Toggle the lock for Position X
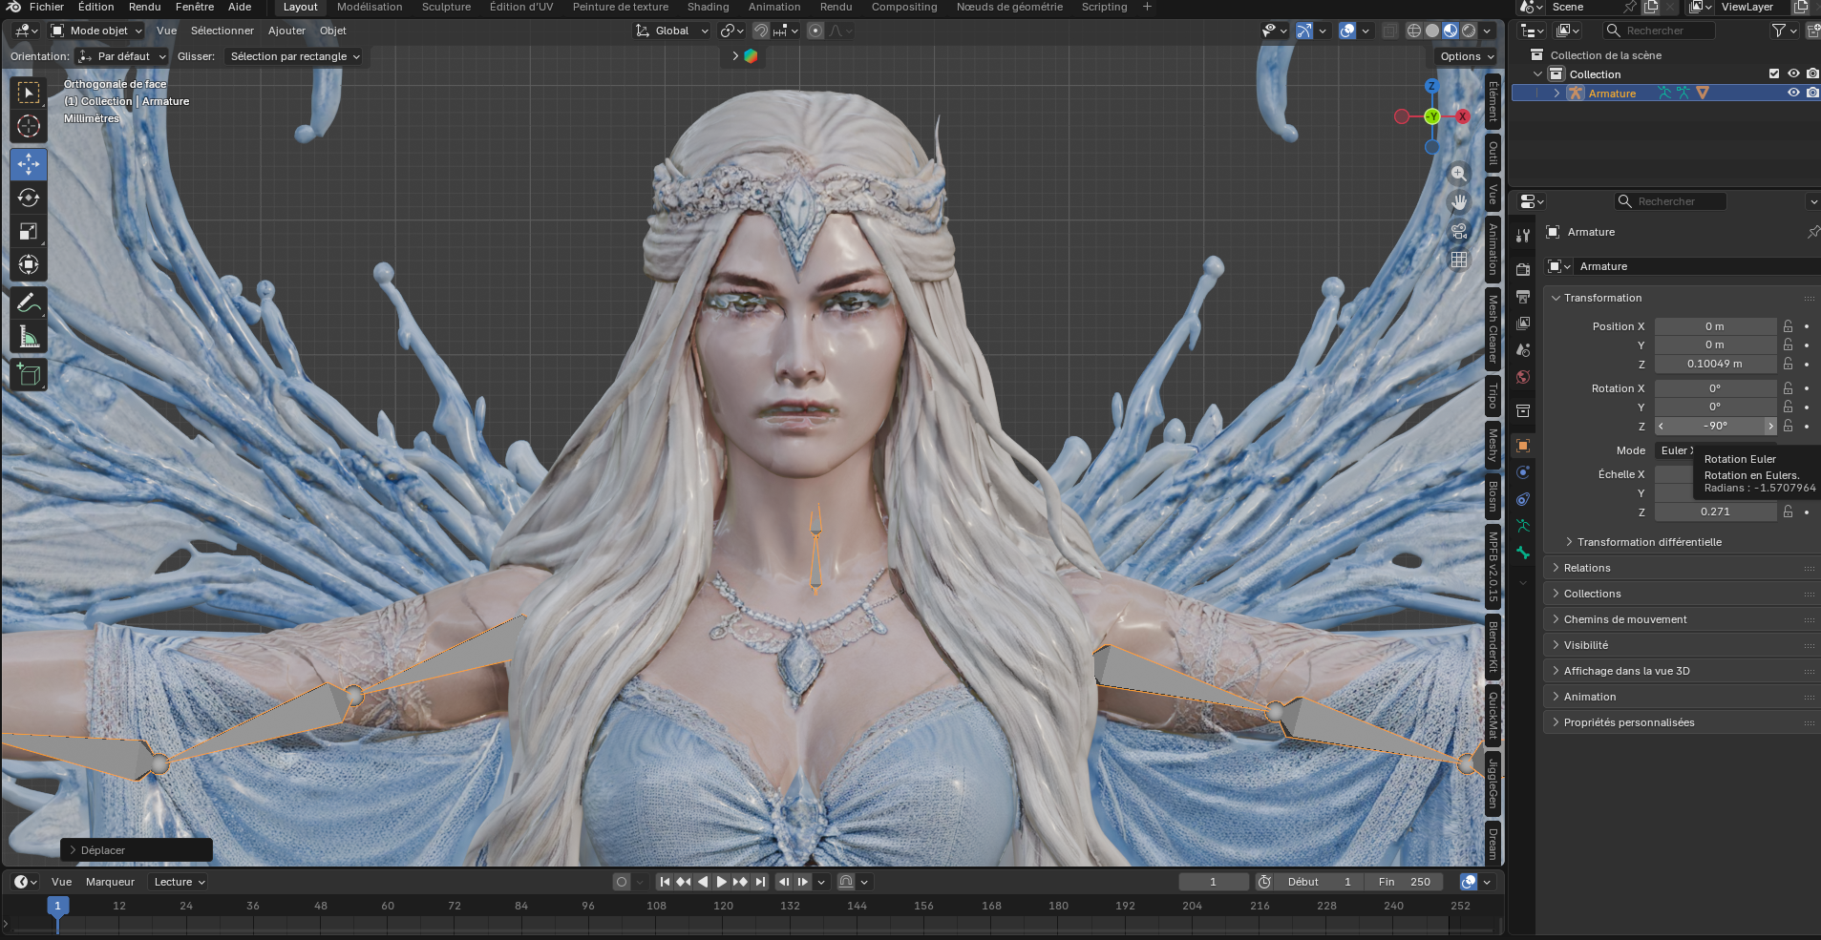The image size is (1821, 940). (x=1789, y=326)
